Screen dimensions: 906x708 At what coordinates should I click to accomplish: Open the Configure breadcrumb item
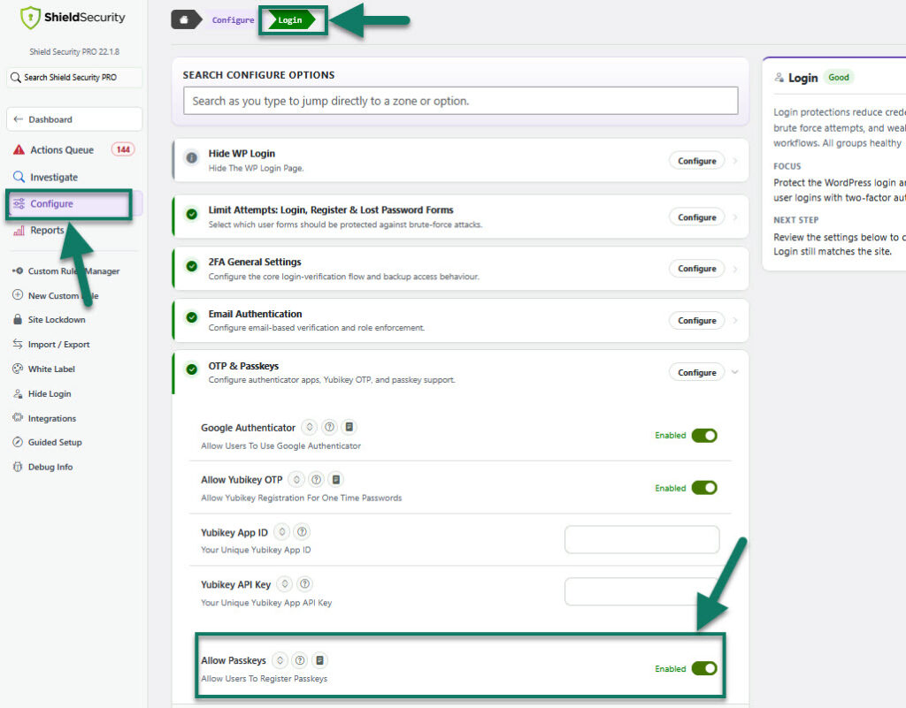[x=233, y=19]
